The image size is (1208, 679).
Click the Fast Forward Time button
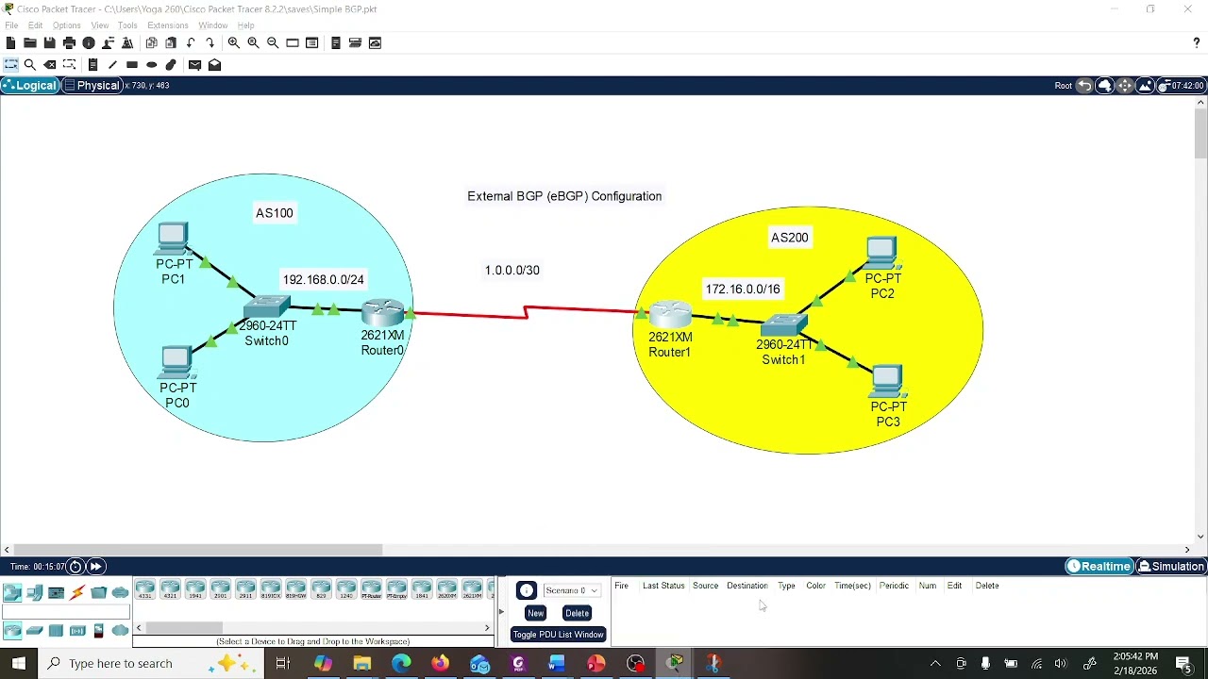tap(95, 567)
